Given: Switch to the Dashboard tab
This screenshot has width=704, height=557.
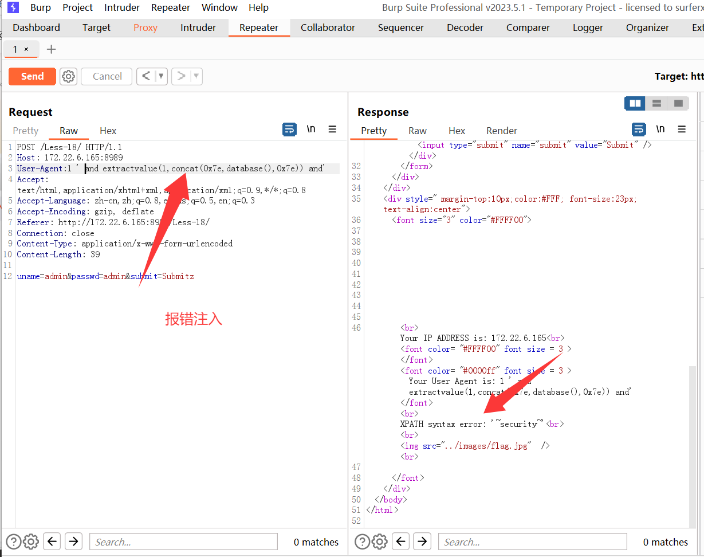Looking at the screenshot, I should pos(36,28).
